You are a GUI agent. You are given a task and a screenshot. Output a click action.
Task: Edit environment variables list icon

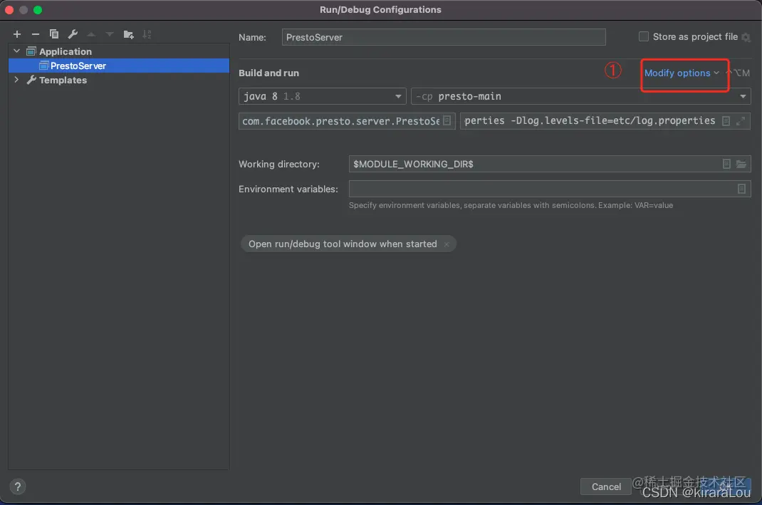[741, 189]
